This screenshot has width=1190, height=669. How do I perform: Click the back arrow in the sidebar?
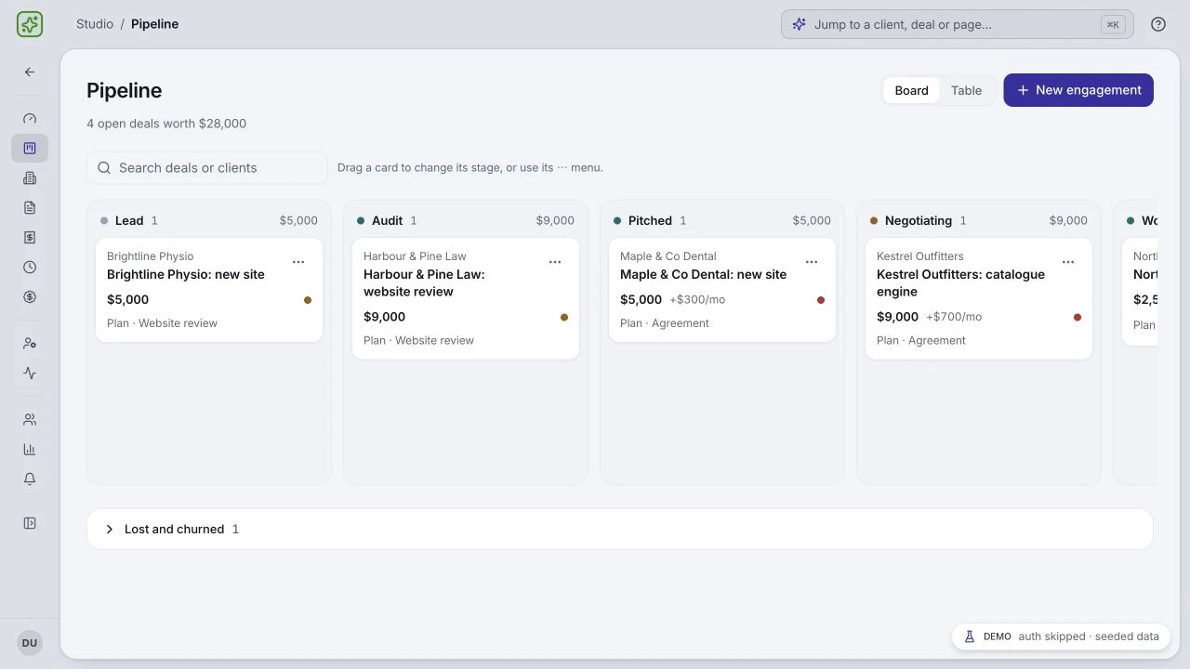click(x=30, y=72)
